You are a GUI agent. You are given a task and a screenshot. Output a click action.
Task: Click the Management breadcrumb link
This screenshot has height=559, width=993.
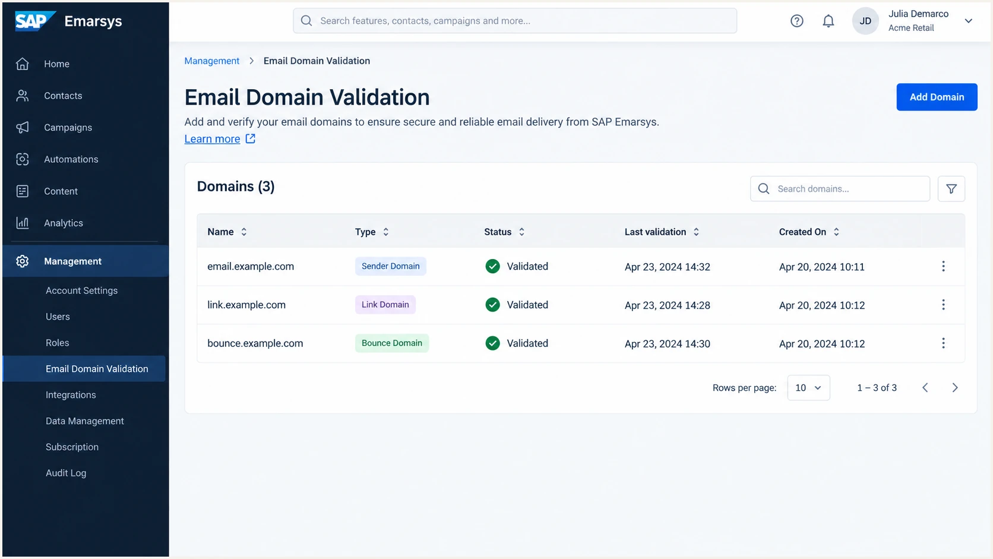[212, 61]
